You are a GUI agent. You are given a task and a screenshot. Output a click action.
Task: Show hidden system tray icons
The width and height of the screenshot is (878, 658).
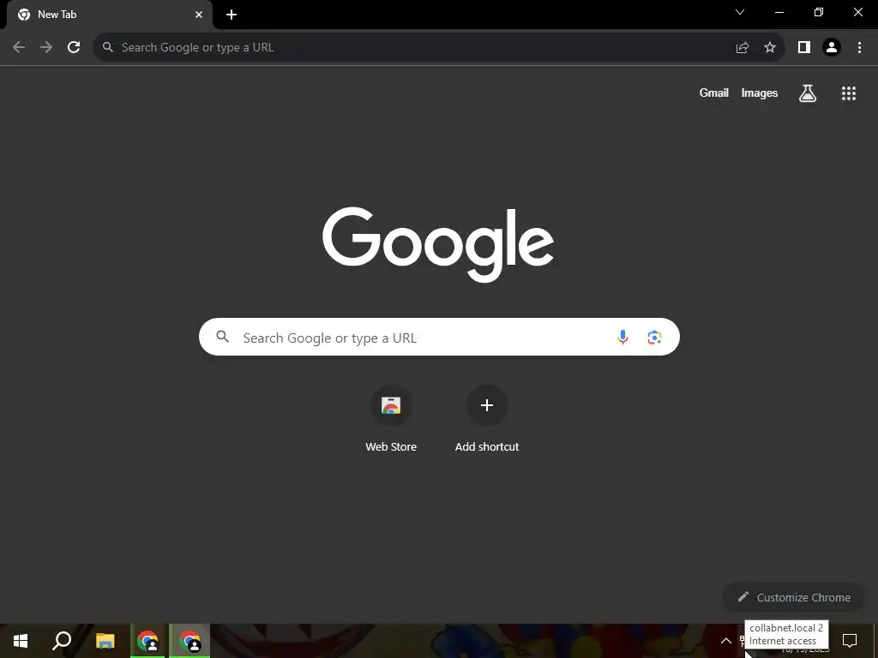(725, 641)
